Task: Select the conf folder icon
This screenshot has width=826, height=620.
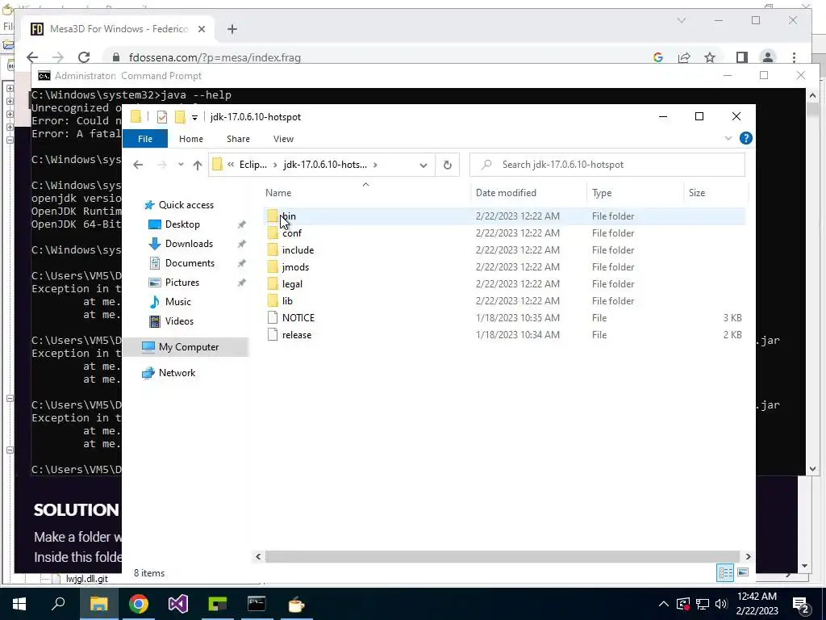Action: point(273,233)
